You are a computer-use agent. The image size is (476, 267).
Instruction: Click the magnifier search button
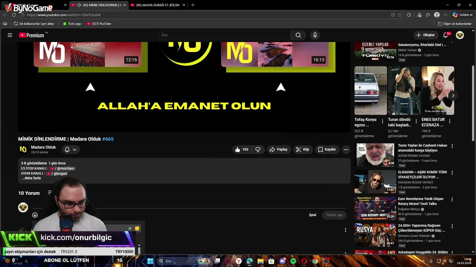(x=298, y=35)
